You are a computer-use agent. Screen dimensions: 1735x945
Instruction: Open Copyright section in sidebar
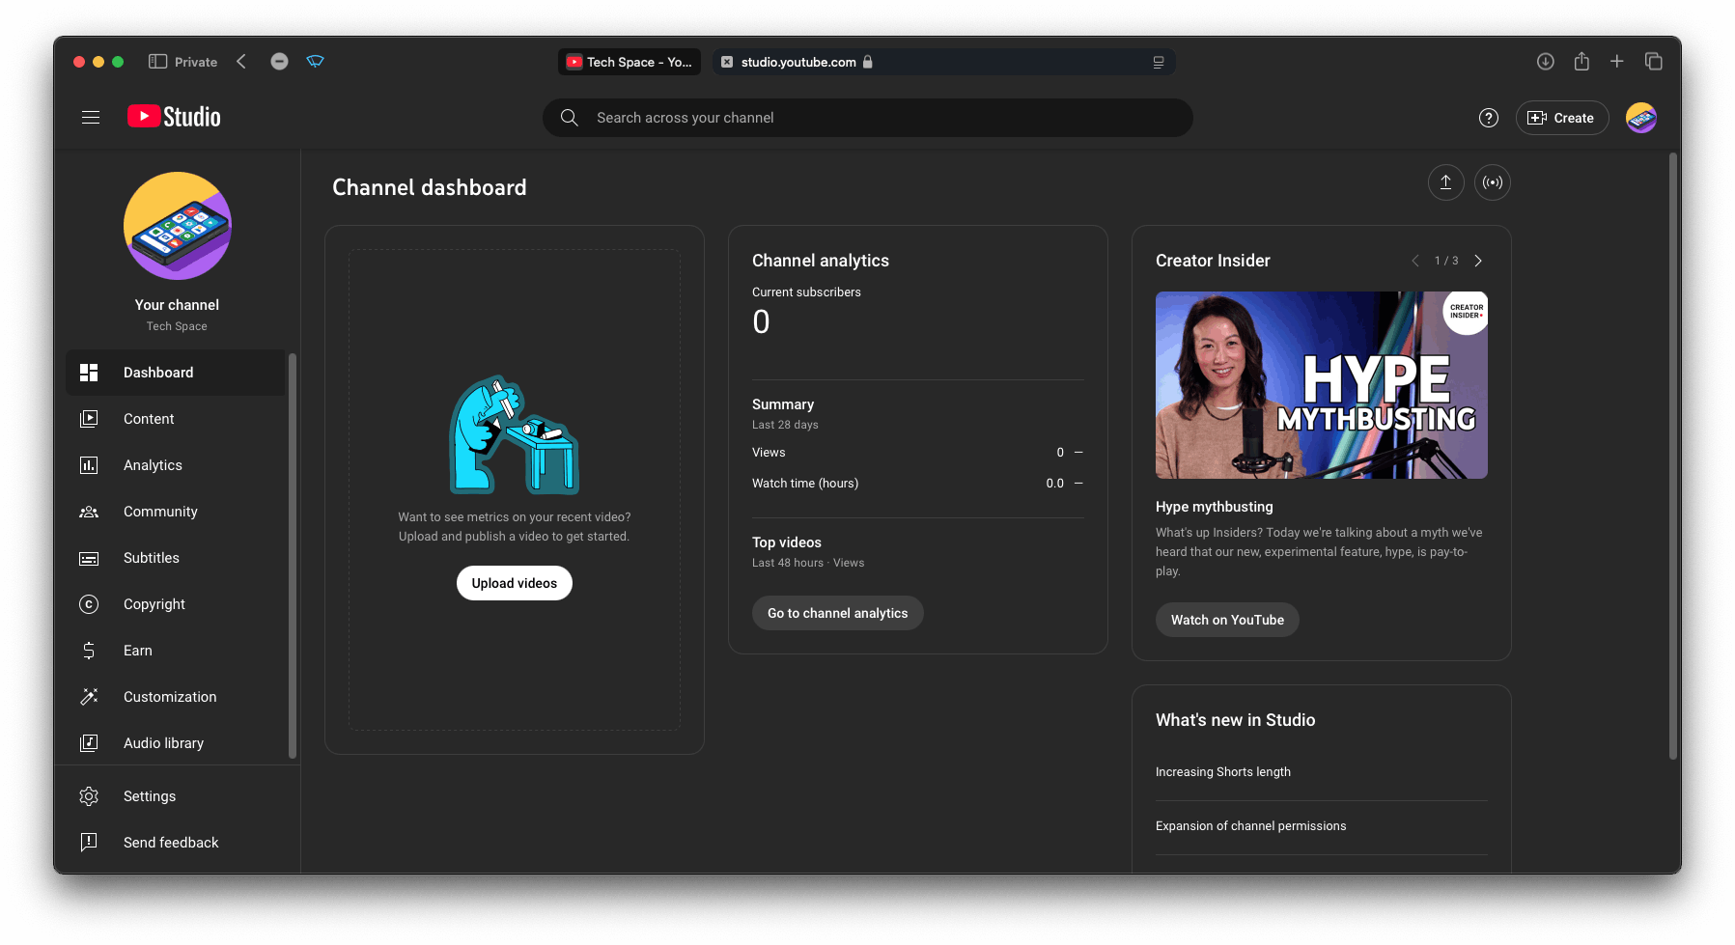tap(154, 604)
